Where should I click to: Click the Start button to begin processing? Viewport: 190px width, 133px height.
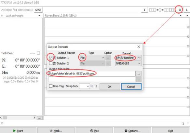point(18,131)
